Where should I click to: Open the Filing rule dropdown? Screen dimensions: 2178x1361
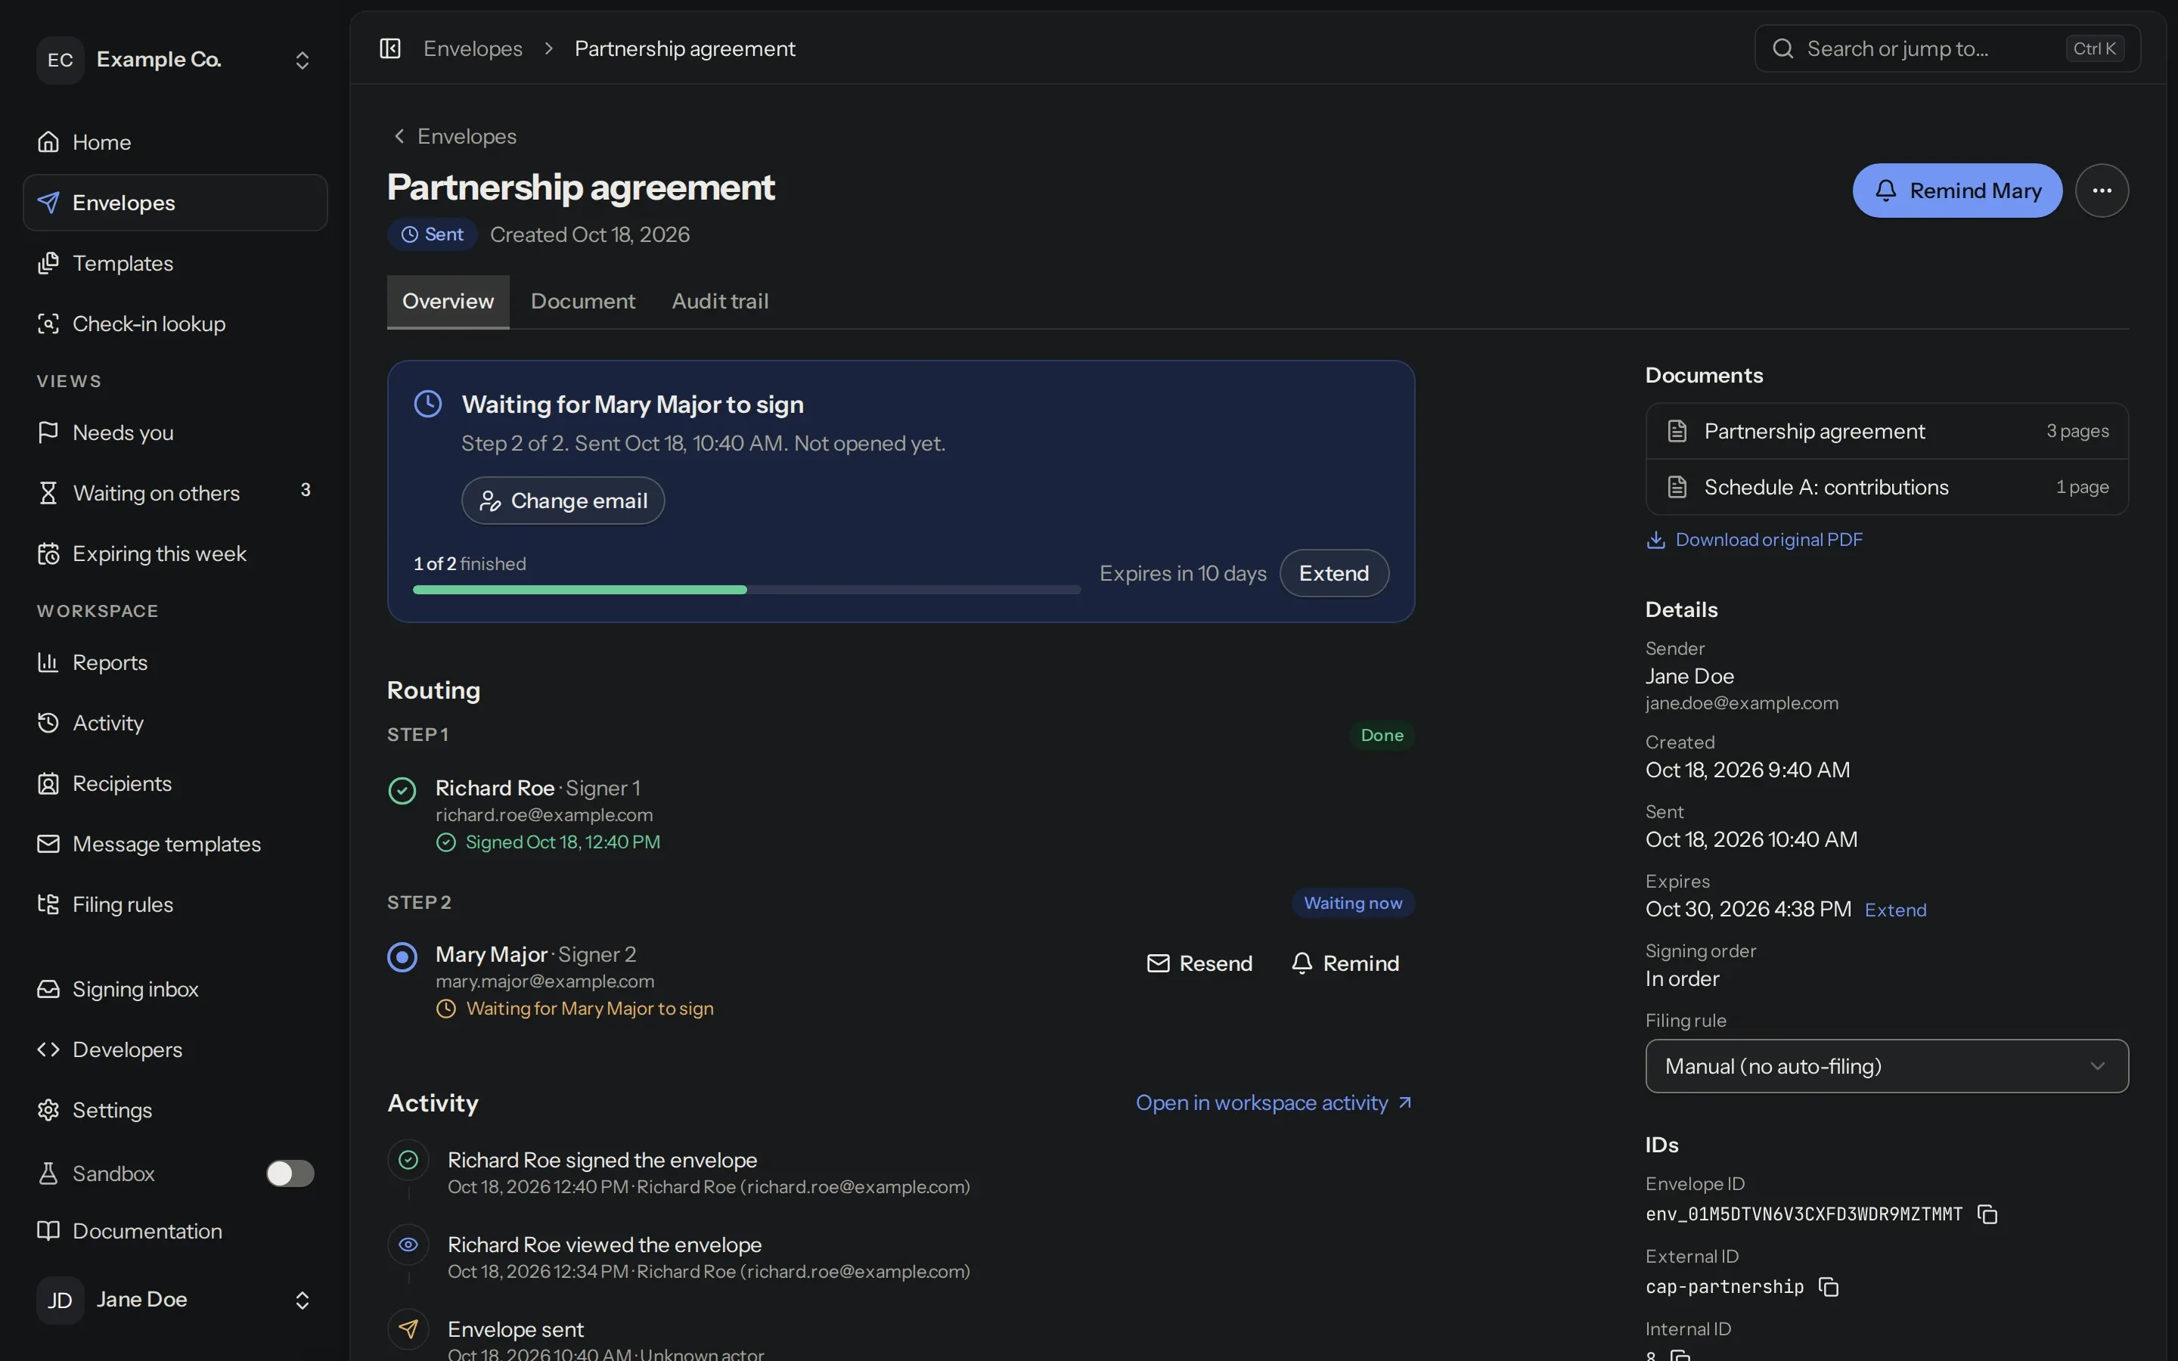[1886, 1067]
